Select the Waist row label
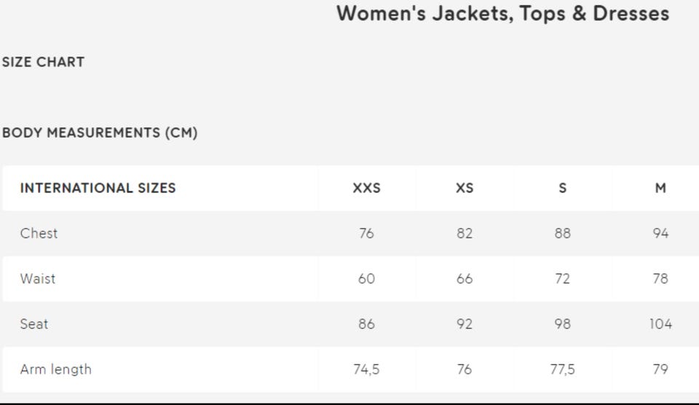 [x=38, y=278]
